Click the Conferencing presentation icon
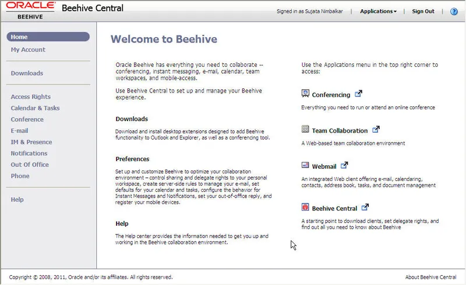The height and width of the screenshot is (285, 466). 305,94
